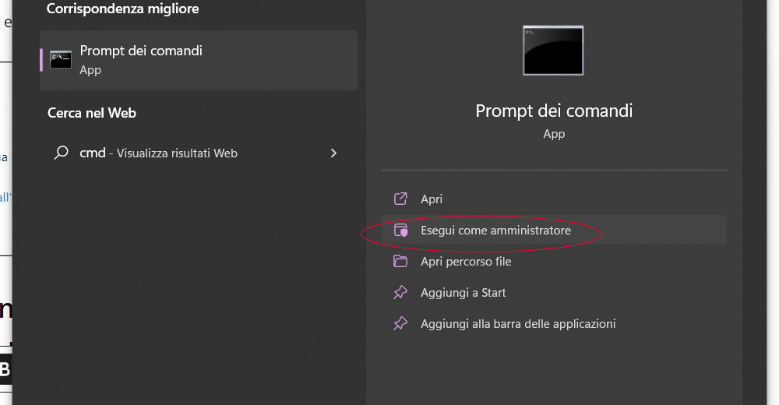Click the pin icon for Aggiungi alla barra delle applicazioni
This screenshot has width=779, height=405.
click(400, 323)
